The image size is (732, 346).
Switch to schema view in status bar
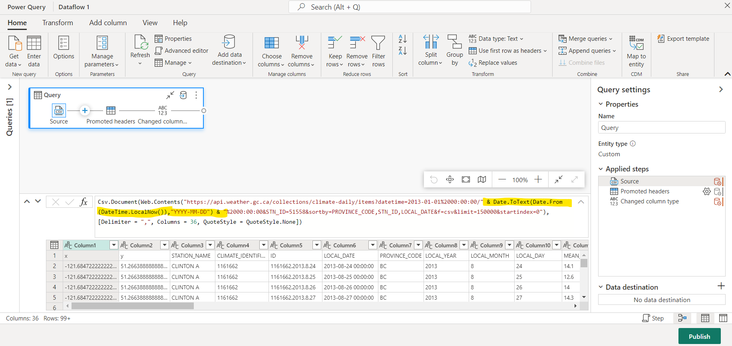[x=723, y=318]
